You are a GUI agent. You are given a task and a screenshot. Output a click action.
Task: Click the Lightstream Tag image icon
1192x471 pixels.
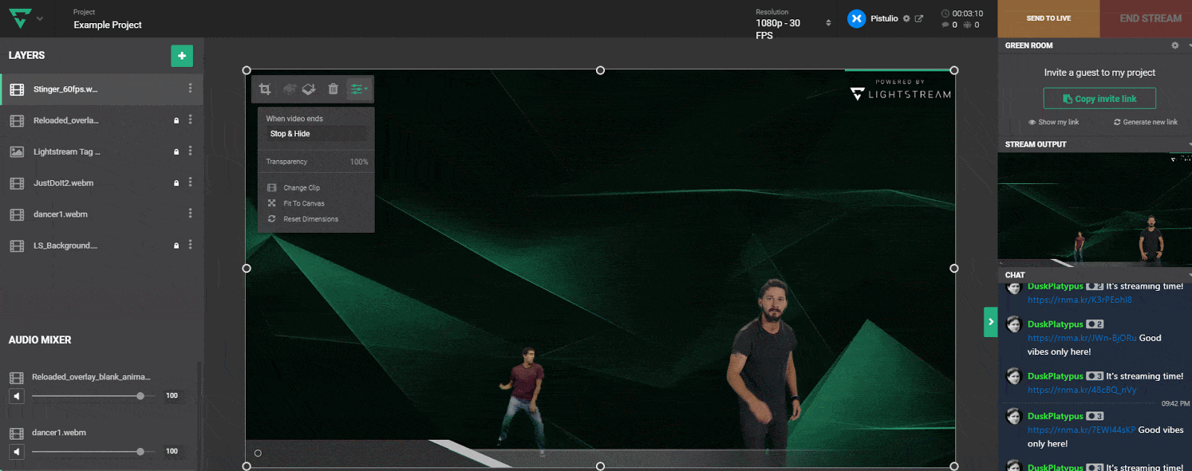pos(16,152)
